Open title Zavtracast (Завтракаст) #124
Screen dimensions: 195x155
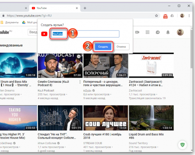(x=146, y=84)
